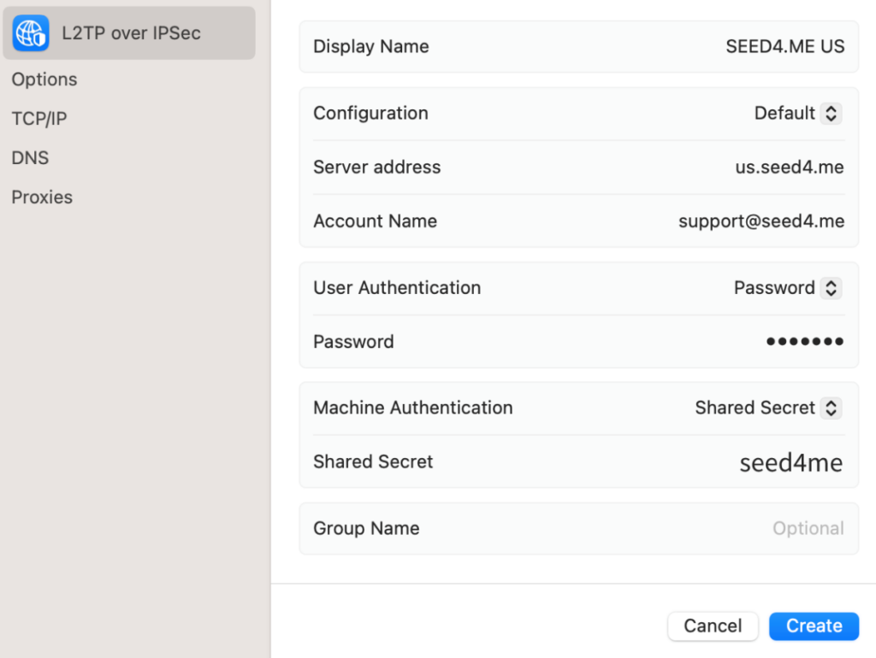The height and width of the screenshot is (658, 876).
Task: Create the VPN configuration
Action: (814, 626)
